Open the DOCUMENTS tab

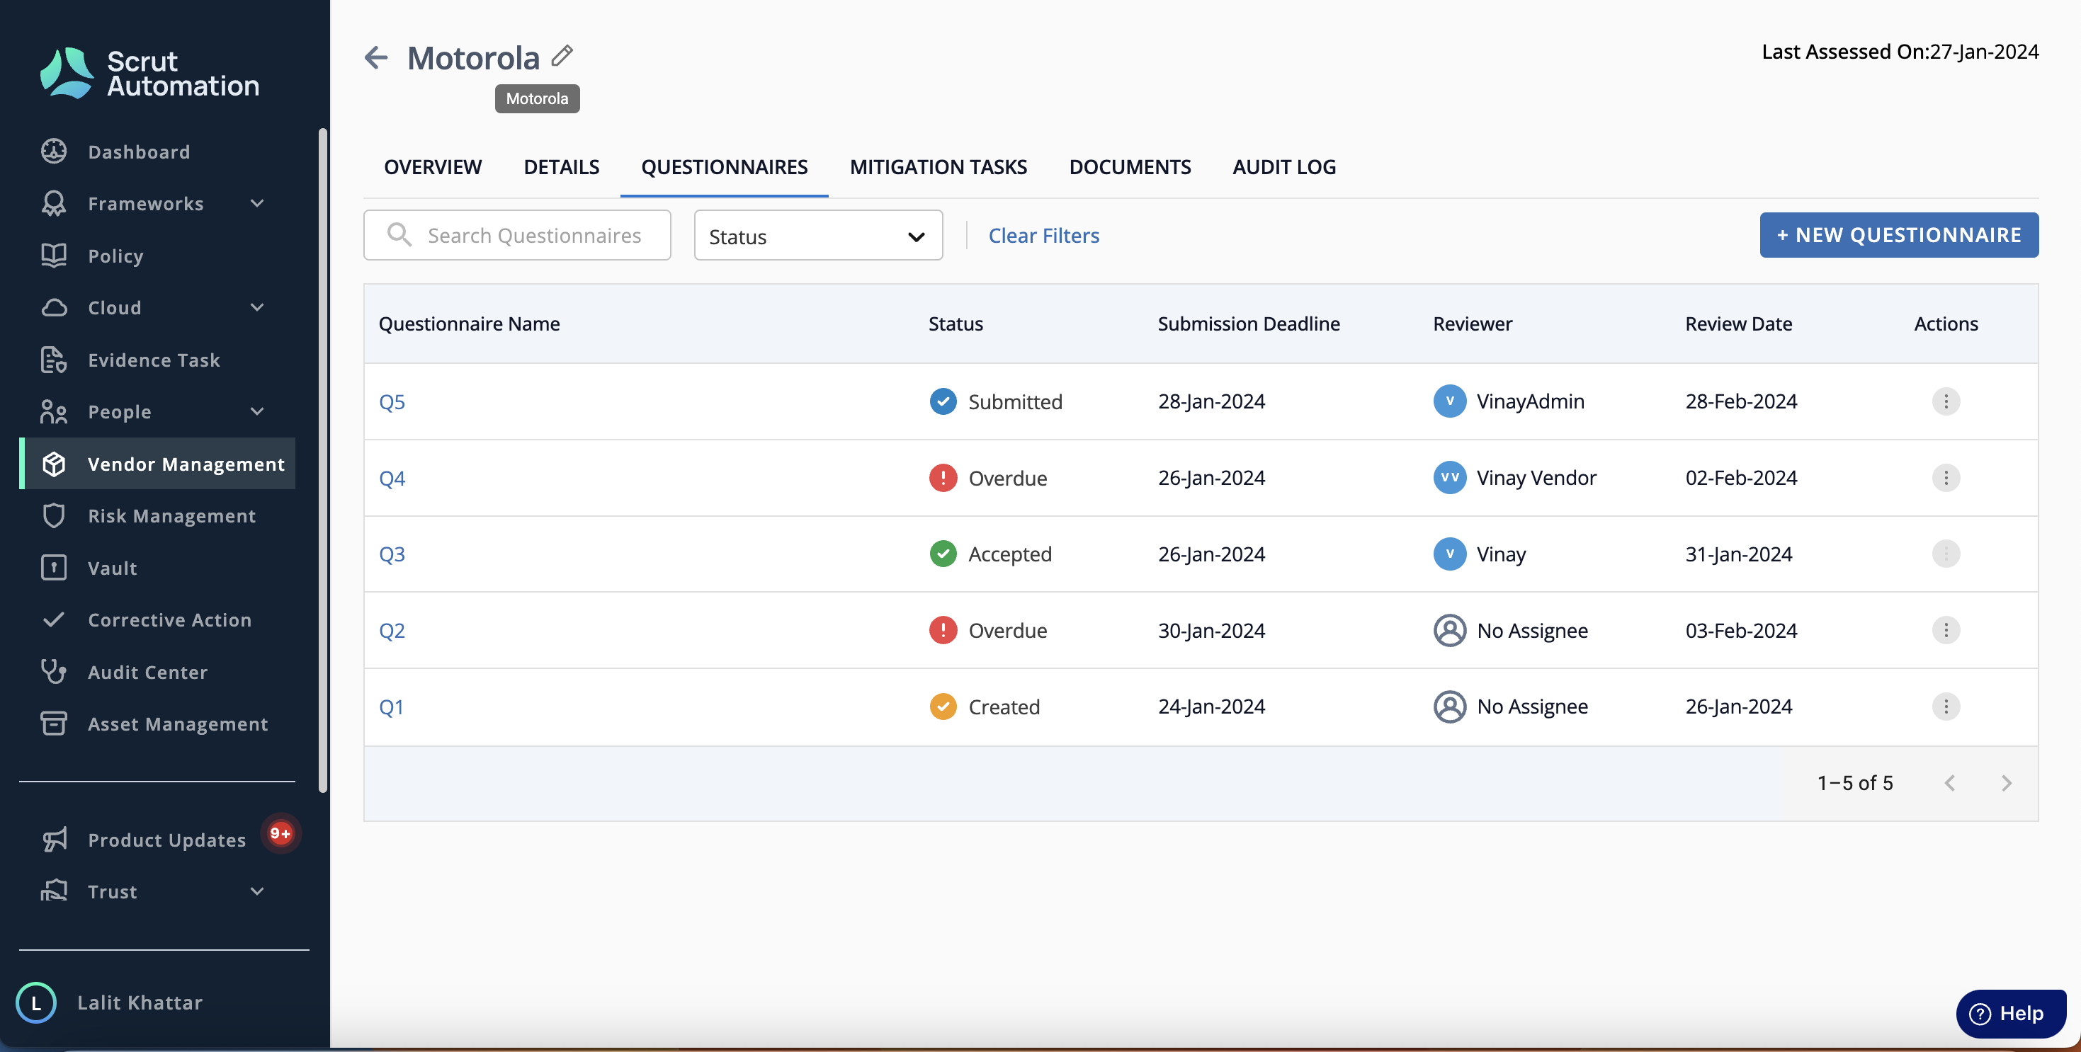pyautogui.click(x=1129, y=167)
